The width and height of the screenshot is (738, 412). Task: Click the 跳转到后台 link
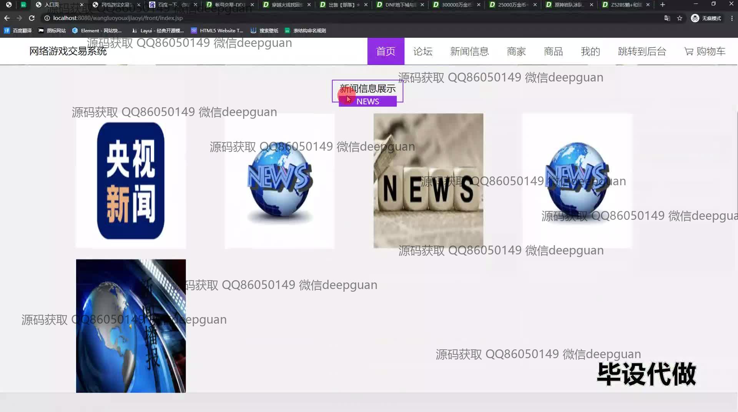point(642,51)
